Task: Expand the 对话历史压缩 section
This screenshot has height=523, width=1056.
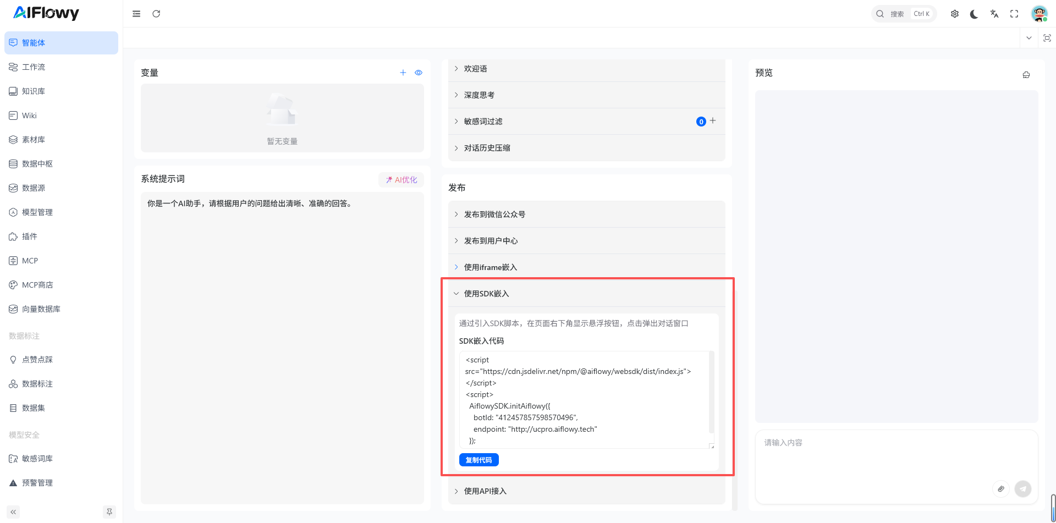Action: click(x=586, y=148)
